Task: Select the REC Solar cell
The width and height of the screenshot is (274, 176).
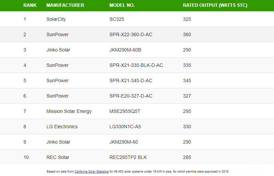Action: tap(58, 157)
